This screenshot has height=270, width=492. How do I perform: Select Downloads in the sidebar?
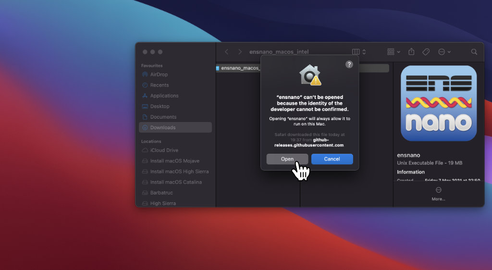(x=175, y=127)
